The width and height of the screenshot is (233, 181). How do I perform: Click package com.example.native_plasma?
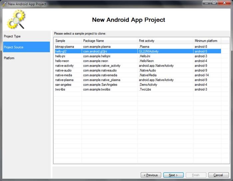(102, 80)
